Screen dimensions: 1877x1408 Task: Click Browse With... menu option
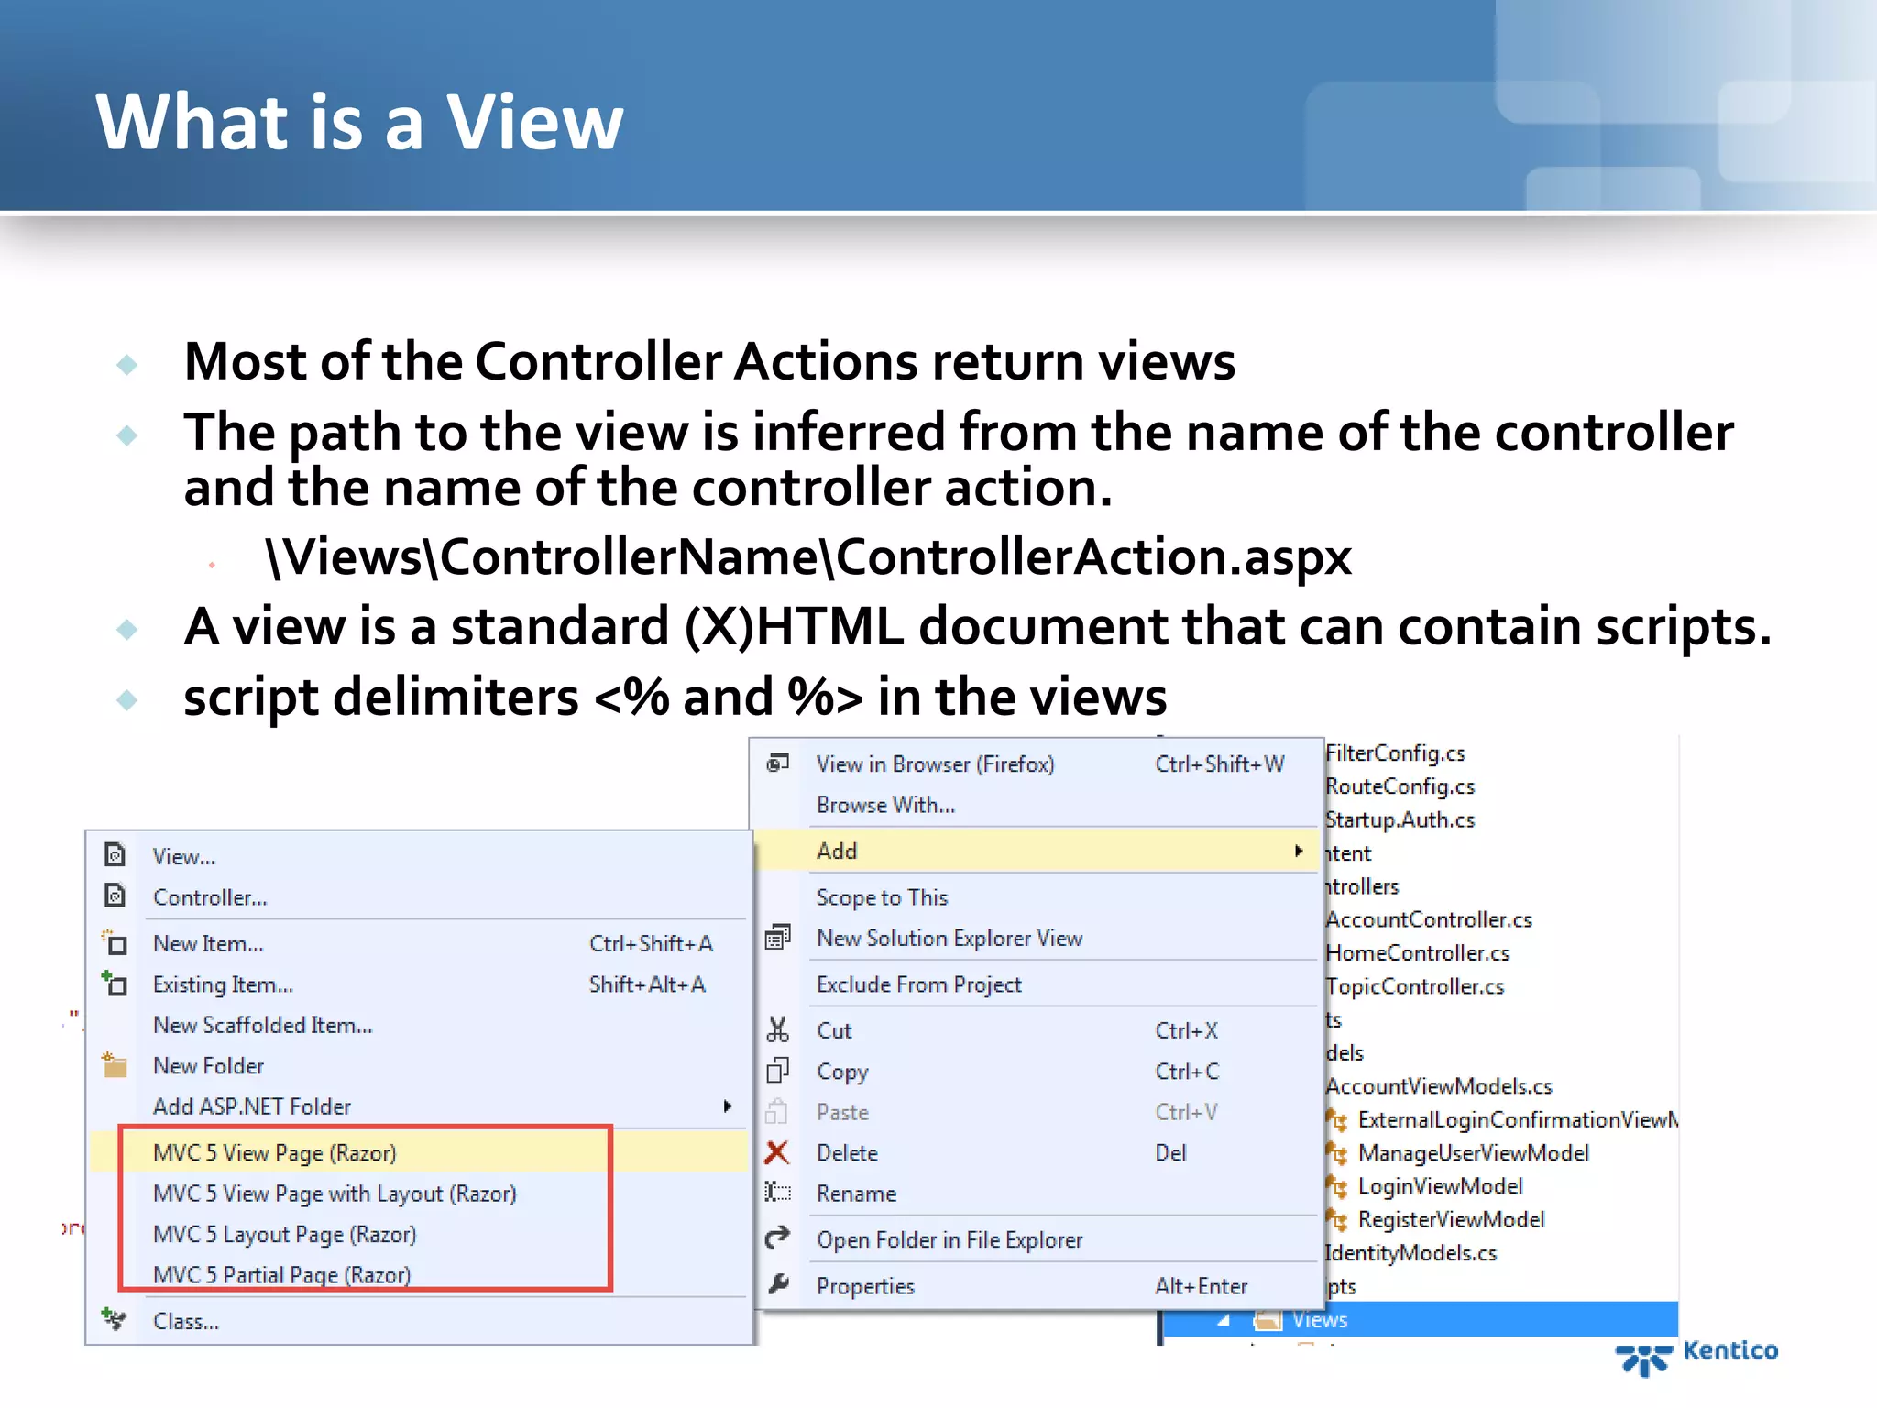pos(885,805)
